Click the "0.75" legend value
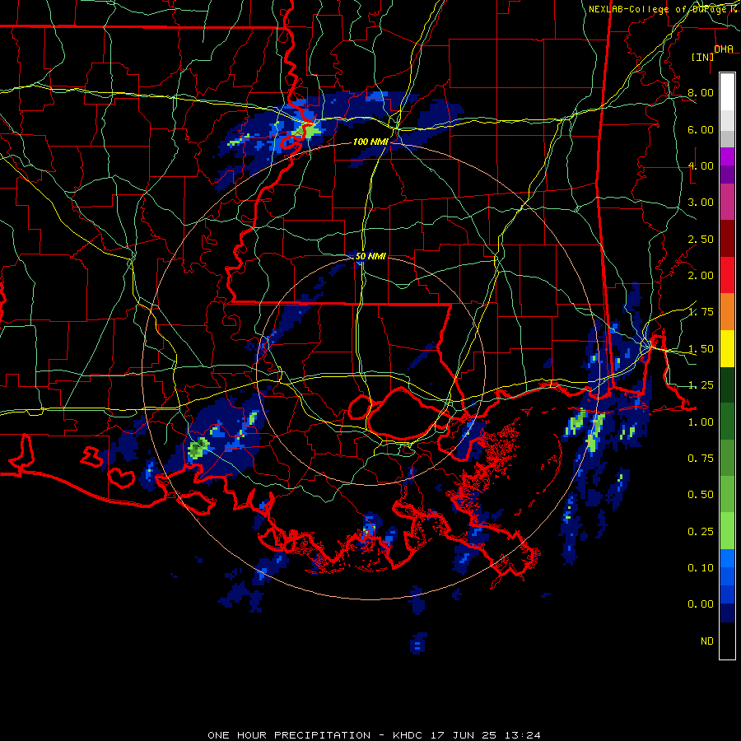 point(701,459)
